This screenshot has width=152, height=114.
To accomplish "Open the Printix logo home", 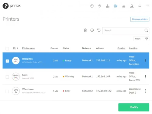I will [x=12, y=6].
